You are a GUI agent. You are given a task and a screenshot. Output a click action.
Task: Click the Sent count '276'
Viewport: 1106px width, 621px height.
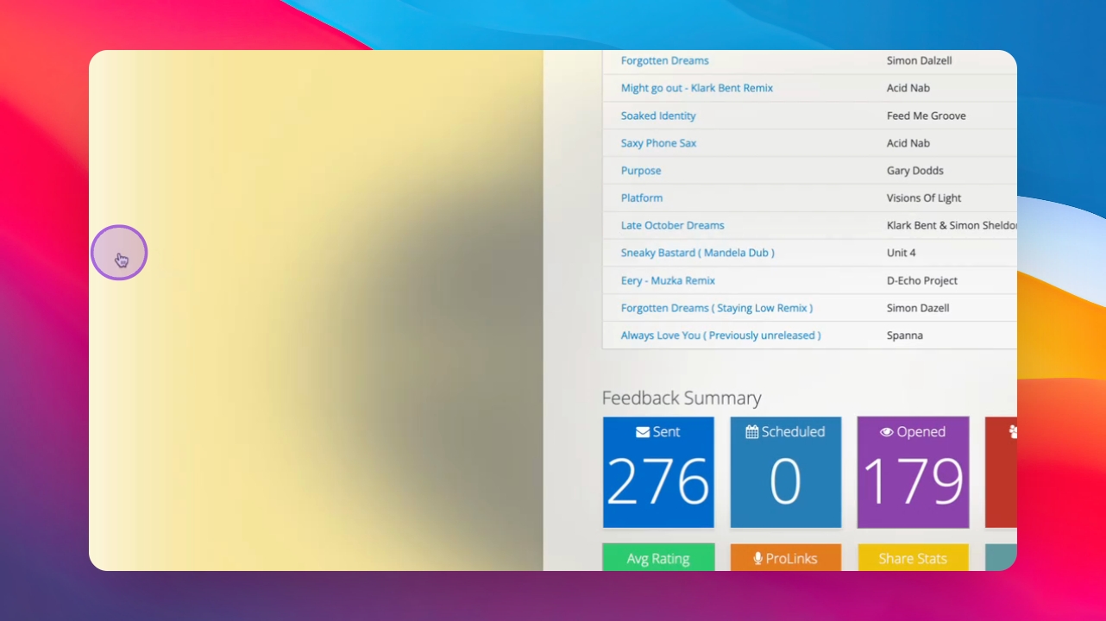click(658, 481)
